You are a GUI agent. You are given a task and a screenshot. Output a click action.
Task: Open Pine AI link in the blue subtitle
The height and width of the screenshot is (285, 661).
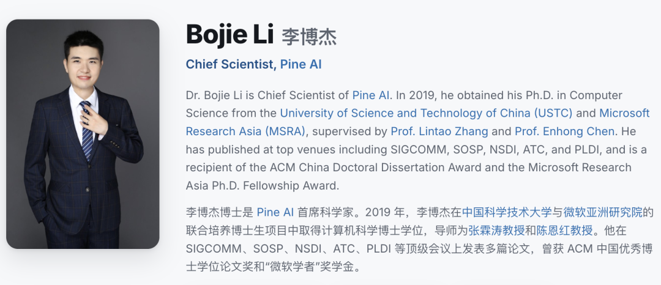(301, 64)
